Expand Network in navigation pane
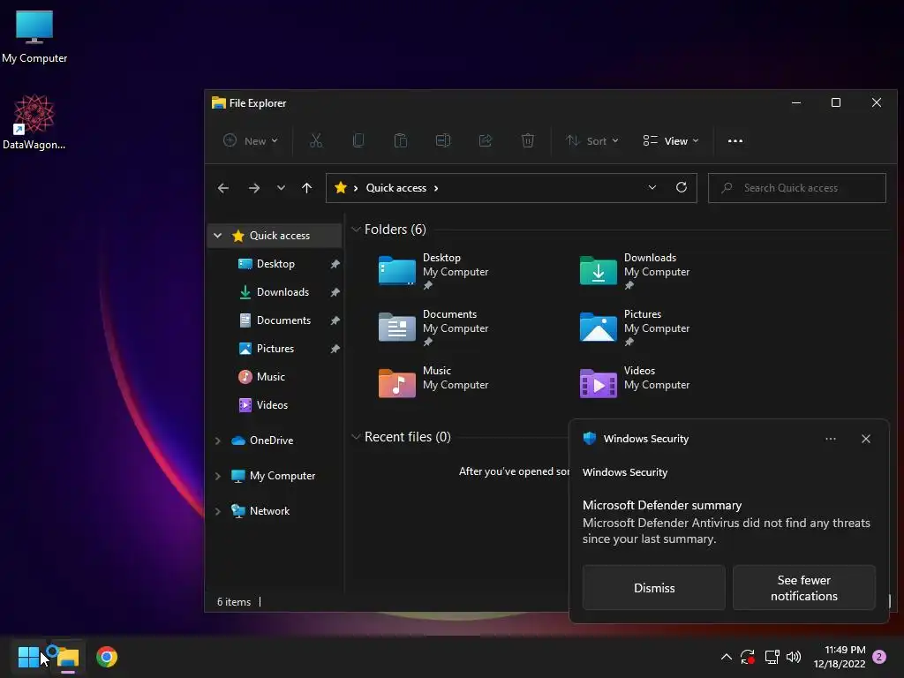 tap(217, 511)
